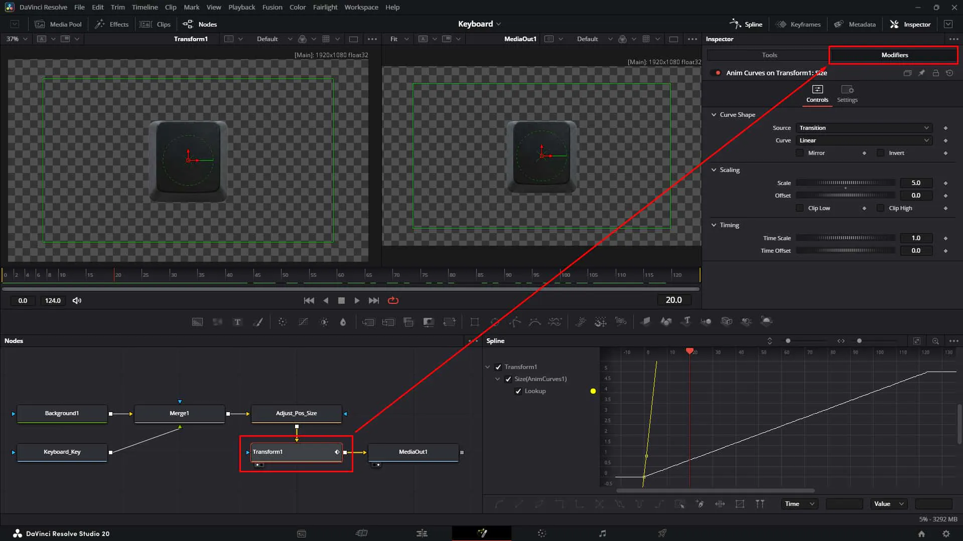Mute audio with the speaker icon
The height and width of the screenshot is (541, 963).
(x=77, y=300)
